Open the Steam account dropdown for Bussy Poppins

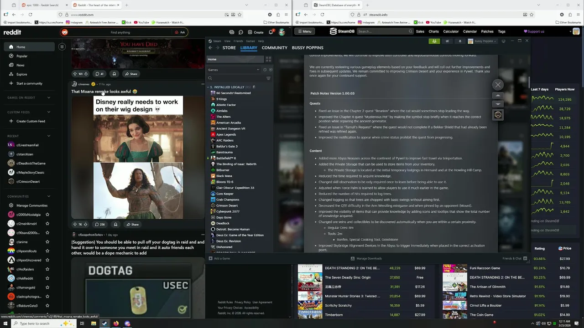pos(483,41)
